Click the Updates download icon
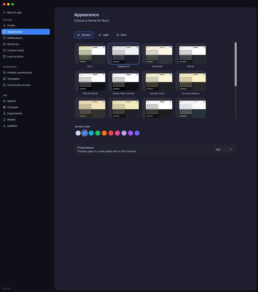 click(4, 126)
